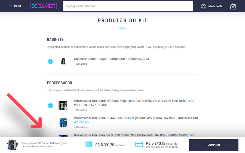Click the barcode boleto icon
The width and height of the screenshot is (245, 153).
tap(88, 144)
